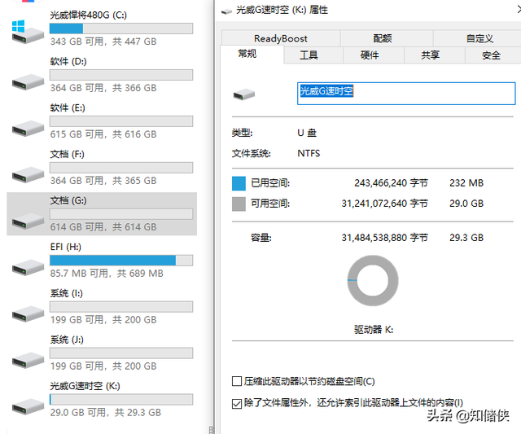Click the 光威悍将480G (C:) label
Image resolution: width=521 pixels, height=434 pixels.
(89, 15)
